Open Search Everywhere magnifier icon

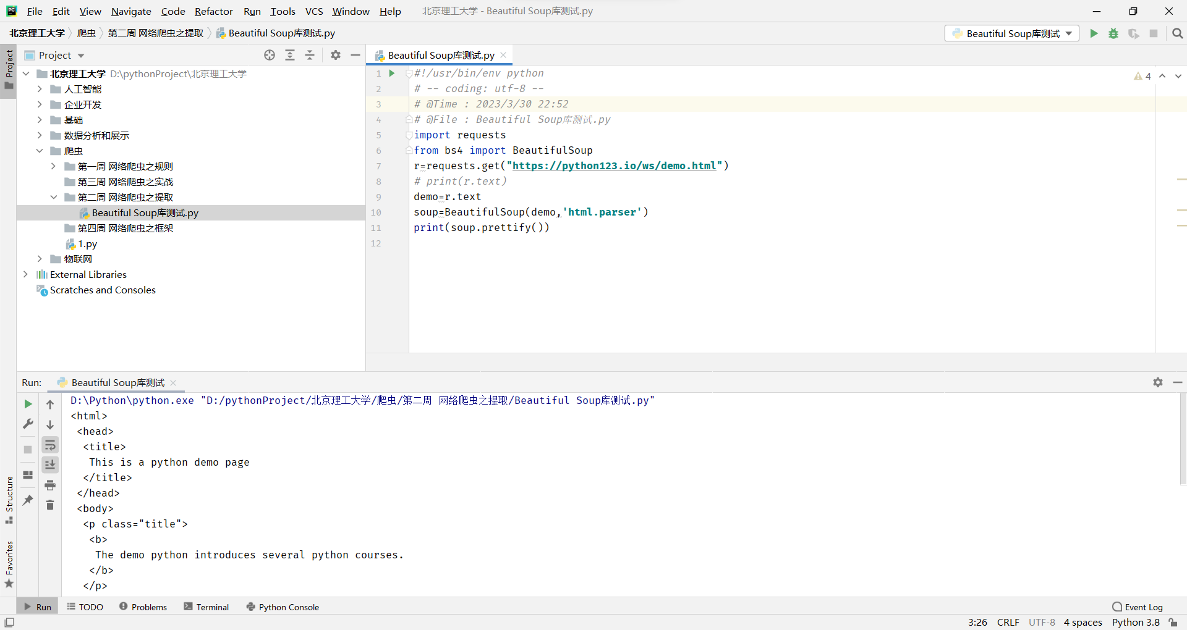click(x=1177, y=33)
